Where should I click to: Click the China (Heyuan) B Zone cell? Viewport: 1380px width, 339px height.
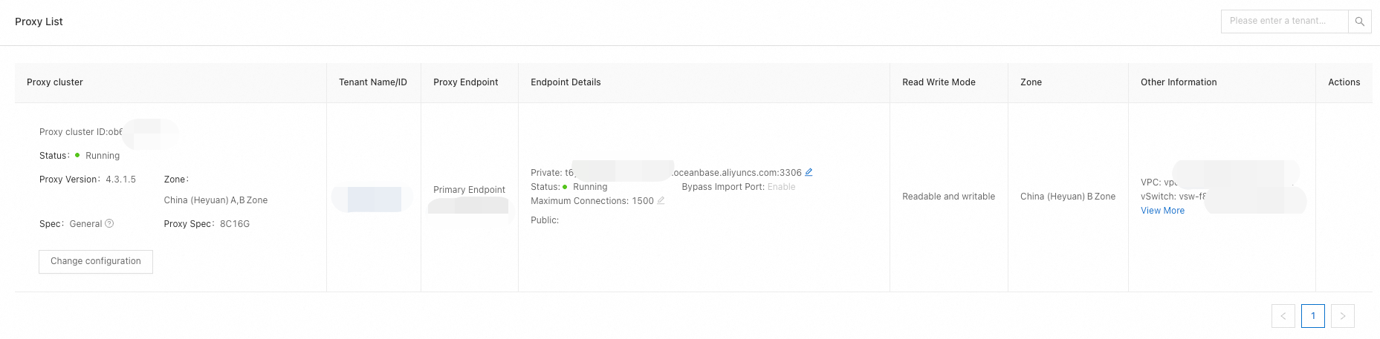click(x=1067, y=197)
